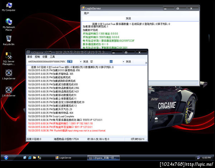Click LoginServer header line with Socket:True

[131, 24]
